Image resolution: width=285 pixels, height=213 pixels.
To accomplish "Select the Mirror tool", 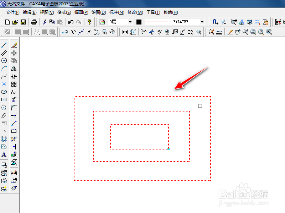I will coord(14,69).
